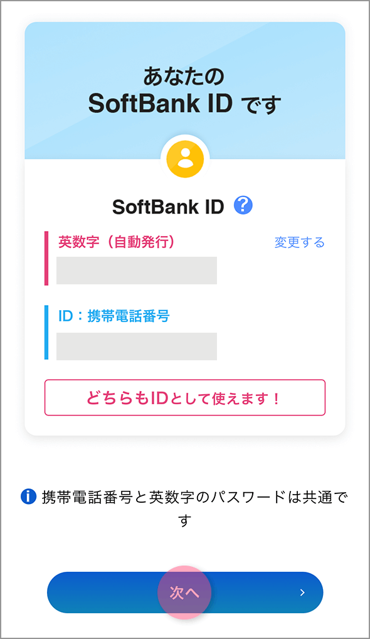Click the pink highlight circle on 次へ

(184, 592)
